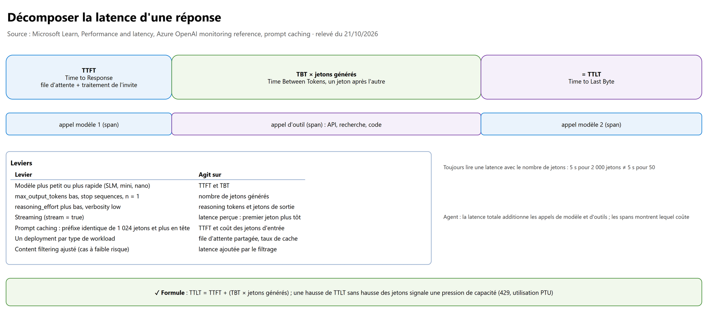709x313 pixels.
Task: Select row 'Content filtering ajusté'
Action: point(158,249)
